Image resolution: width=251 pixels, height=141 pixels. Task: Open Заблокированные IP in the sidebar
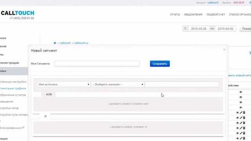[12, 128]
